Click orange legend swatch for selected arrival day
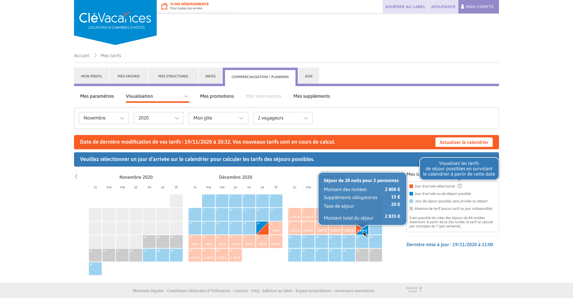The width and height of the screenshot is (573, 298). coord(411,186)
